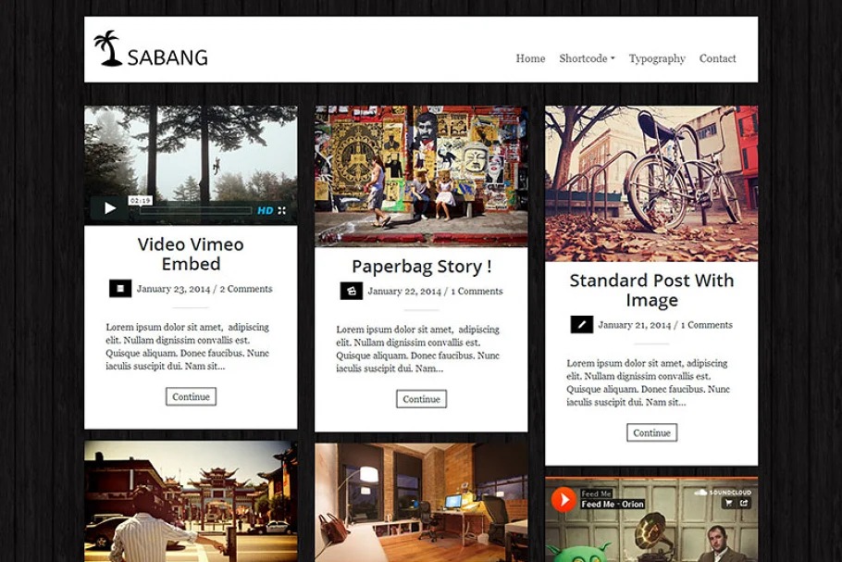Click Continue under Standard Post With Image
The width and height of the screenshot is (842, 562).
(x=652, y=432)
